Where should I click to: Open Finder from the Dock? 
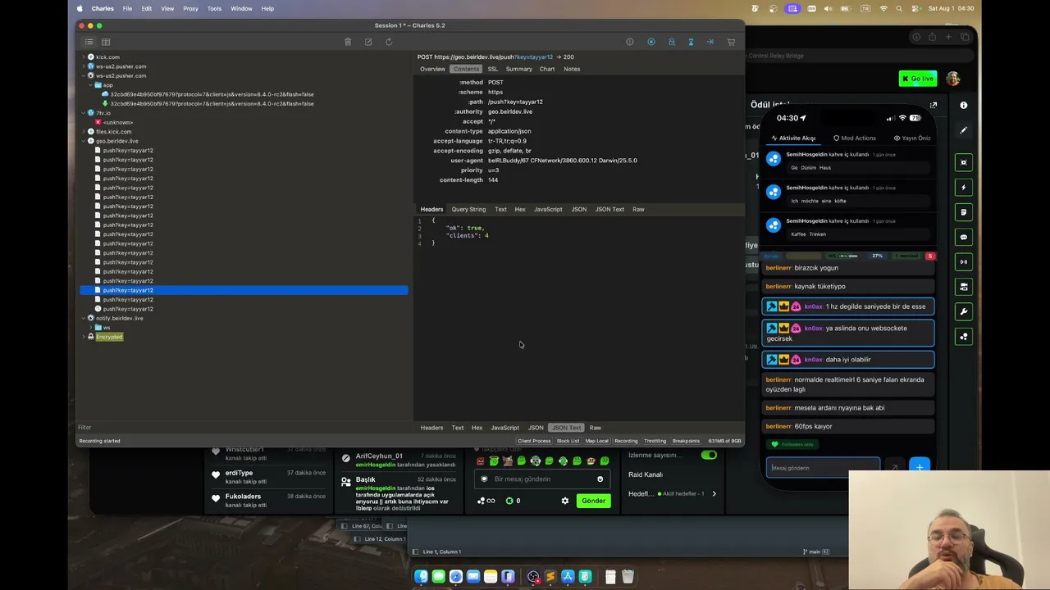[422, 577]
